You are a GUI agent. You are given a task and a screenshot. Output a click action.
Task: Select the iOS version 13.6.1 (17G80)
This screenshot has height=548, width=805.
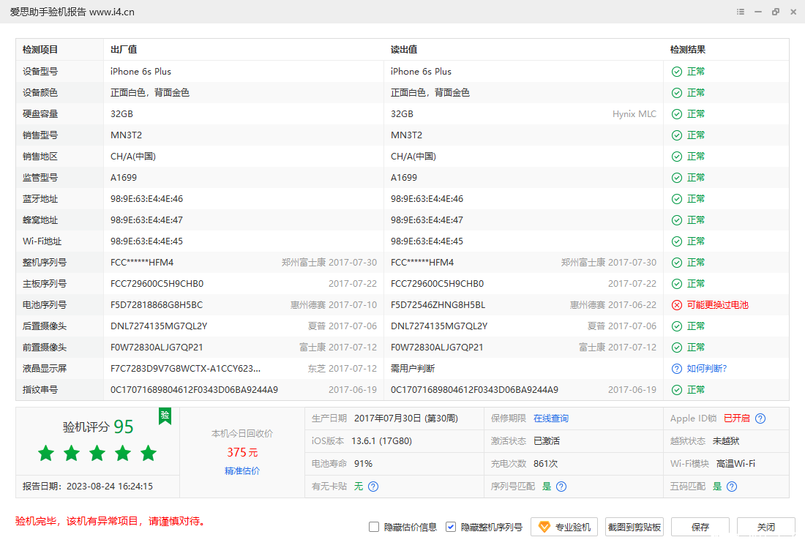(381, 441)
